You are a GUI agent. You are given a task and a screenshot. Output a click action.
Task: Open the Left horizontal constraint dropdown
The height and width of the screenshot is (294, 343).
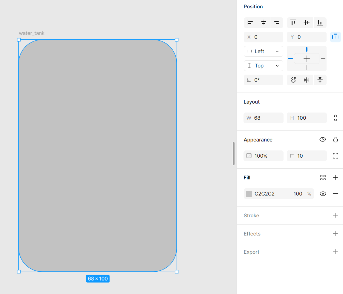263,51
